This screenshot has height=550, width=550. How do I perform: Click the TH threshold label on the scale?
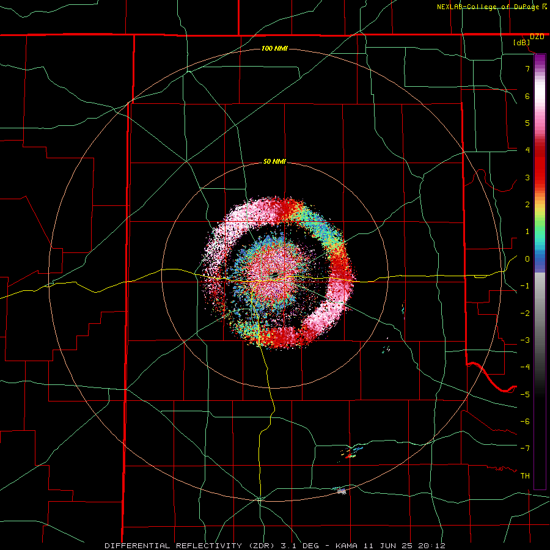(525, 476)
